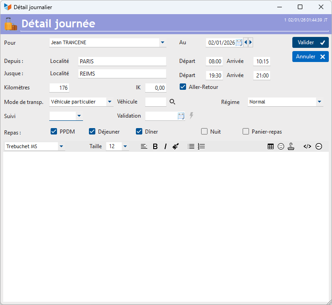Screen dimensions: 332x305
Task: Click the Kilomètres input field
Action: tap(59, 88)
